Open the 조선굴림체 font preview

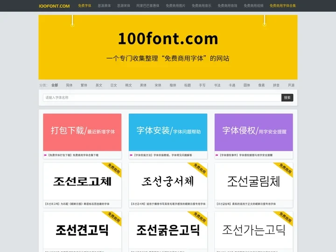[x=254, y=181]
